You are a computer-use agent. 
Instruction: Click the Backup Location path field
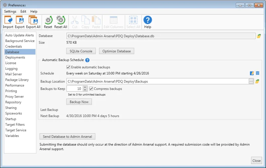coord(157,81)
